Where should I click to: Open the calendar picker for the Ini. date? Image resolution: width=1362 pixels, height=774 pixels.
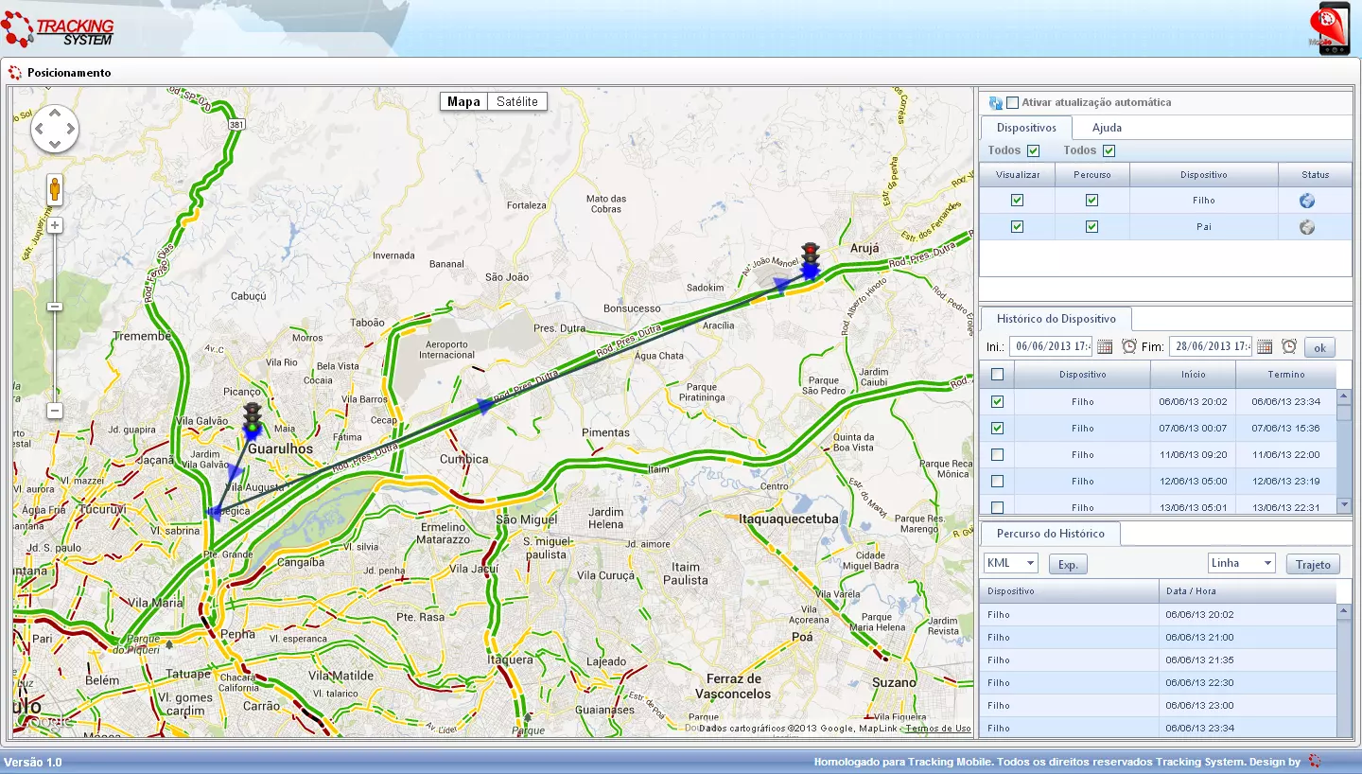1105,347
